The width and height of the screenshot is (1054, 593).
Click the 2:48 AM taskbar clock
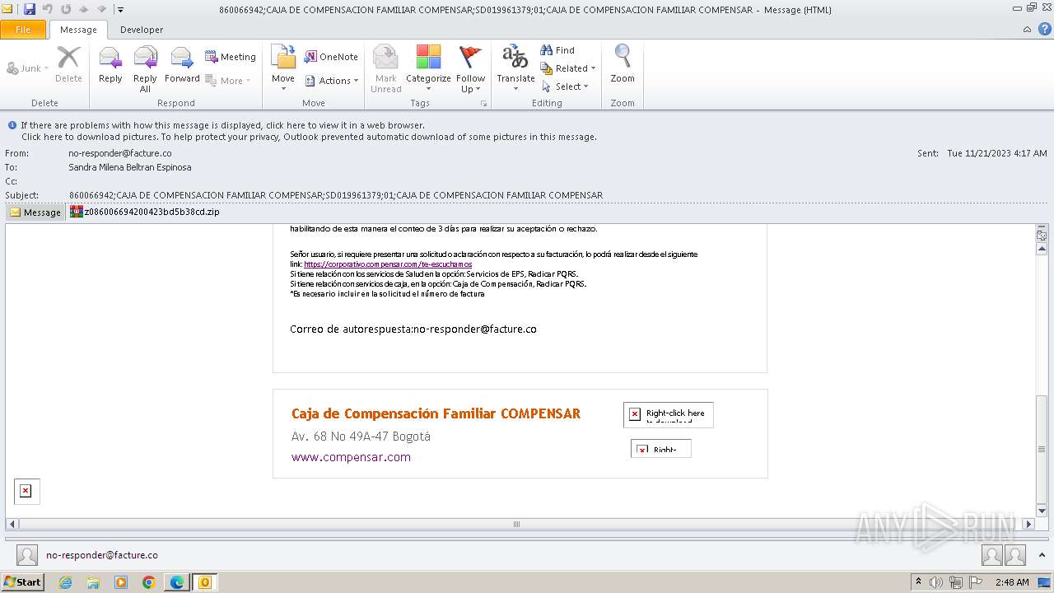point(1012,582)
